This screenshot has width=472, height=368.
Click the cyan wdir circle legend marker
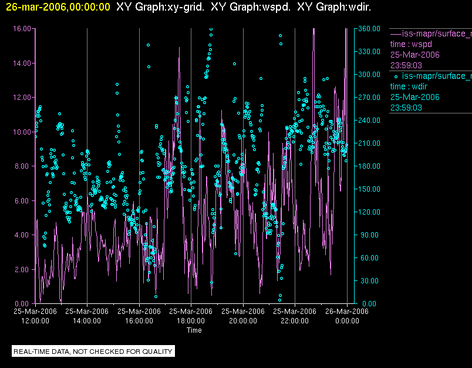(396, 76)
